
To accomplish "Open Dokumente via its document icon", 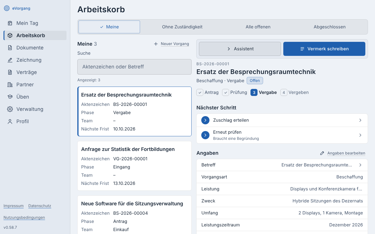I will click(x=10, y=48).
